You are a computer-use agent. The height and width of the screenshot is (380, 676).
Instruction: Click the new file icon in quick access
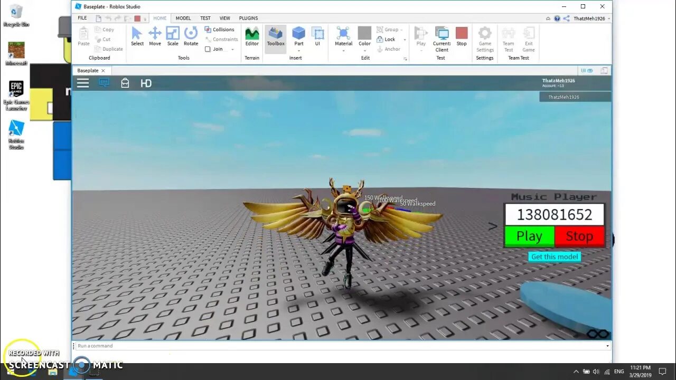click(98, 18)
